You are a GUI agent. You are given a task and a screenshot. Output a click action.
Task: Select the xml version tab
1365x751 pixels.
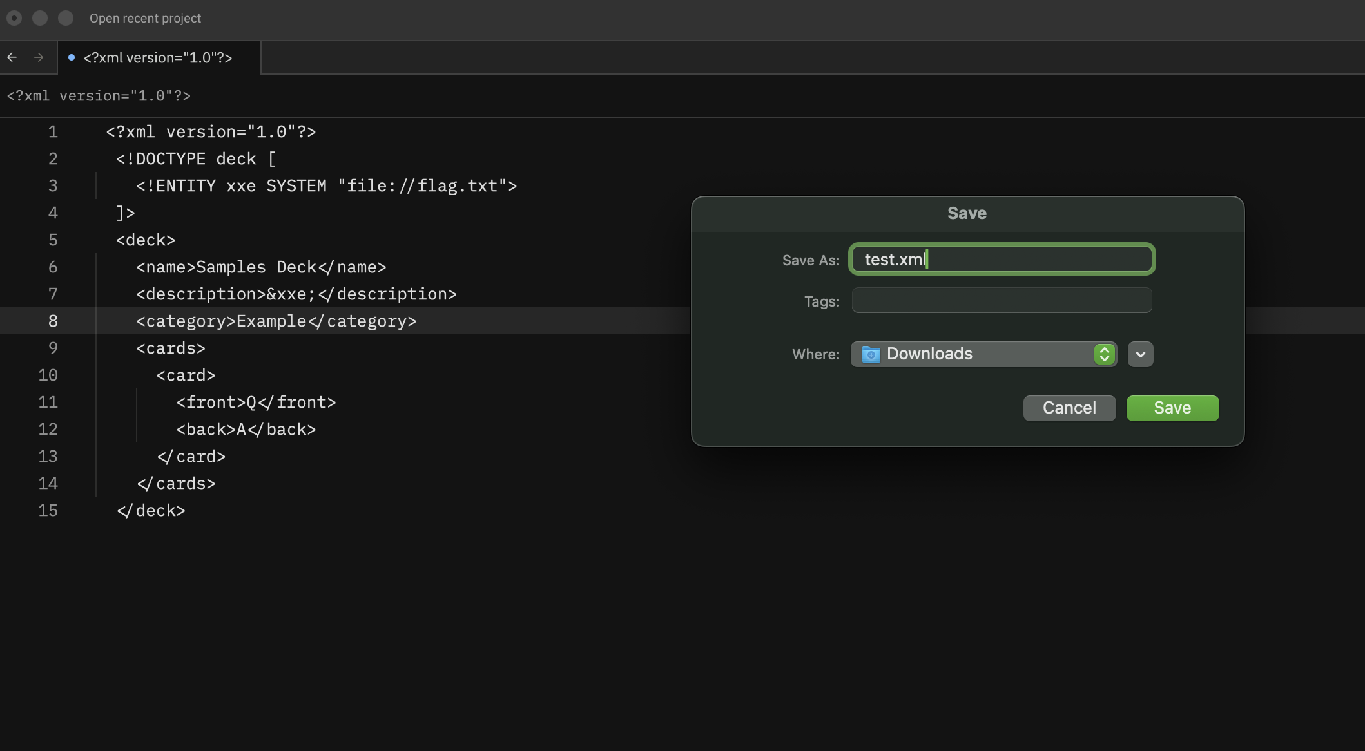click(158, 57)
